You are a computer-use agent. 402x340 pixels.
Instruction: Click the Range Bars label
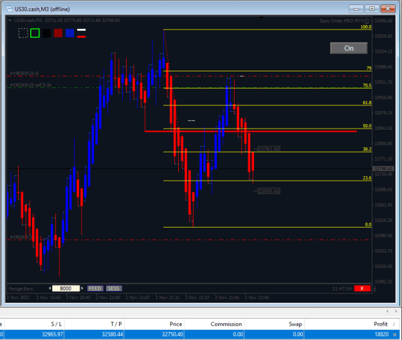coord(21,289)
